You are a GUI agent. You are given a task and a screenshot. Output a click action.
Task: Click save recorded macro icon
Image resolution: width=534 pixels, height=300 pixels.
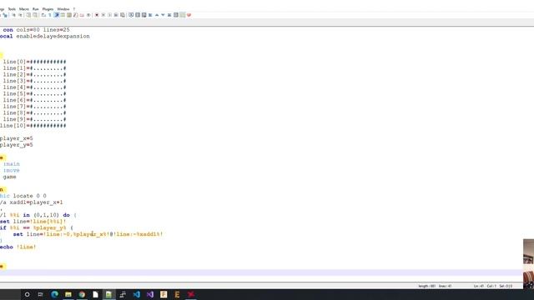coord(123,15)
